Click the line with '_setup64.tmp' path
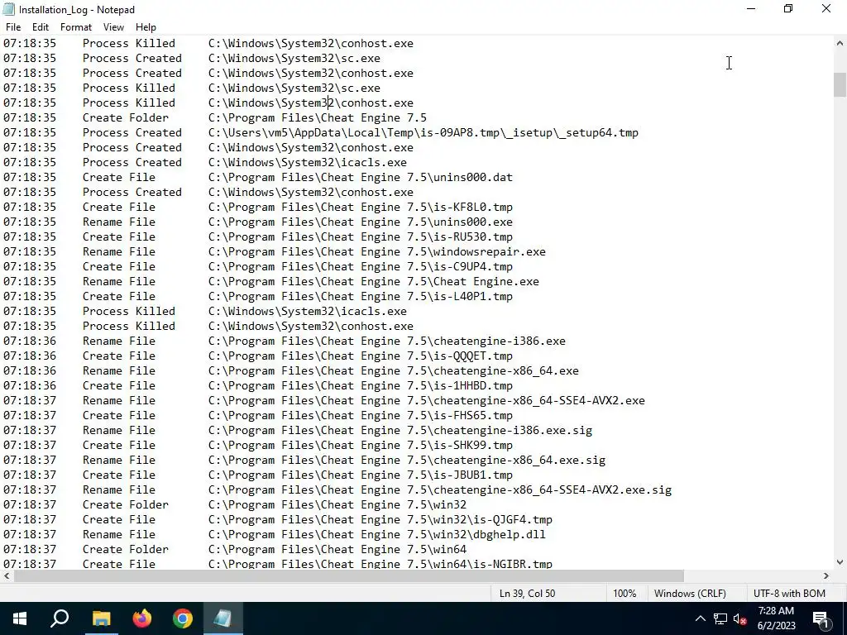Image resolution: width=847 pixels, height=635 pixels. [321, 133]
